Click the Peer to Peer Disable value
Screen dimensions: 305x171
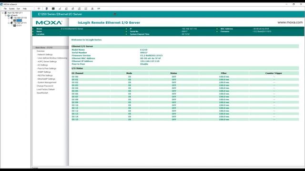point(144,64)
